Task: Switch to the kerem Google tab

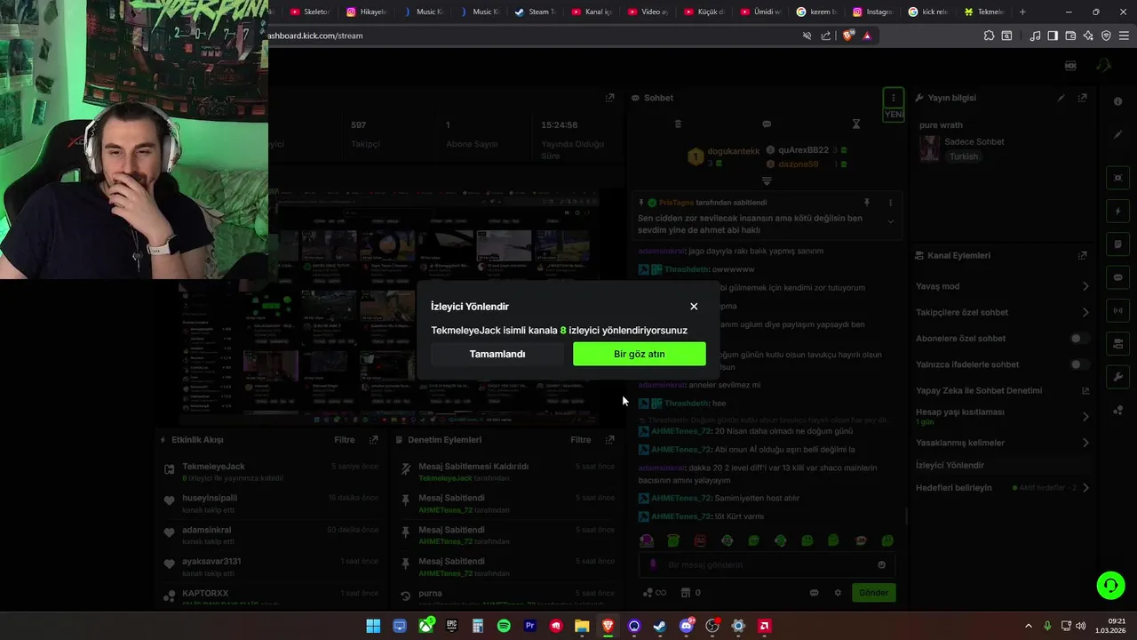Action: (x=816, y=12)
